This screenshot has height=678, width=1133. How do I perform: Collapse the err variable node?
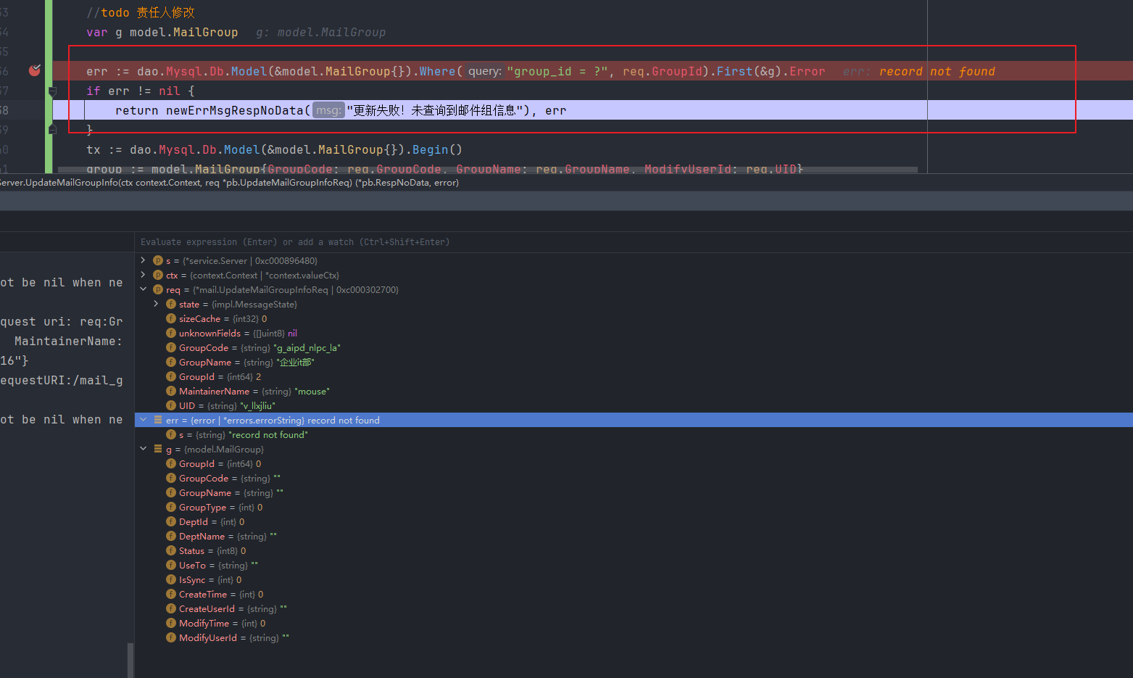click(x=143, y=420)
